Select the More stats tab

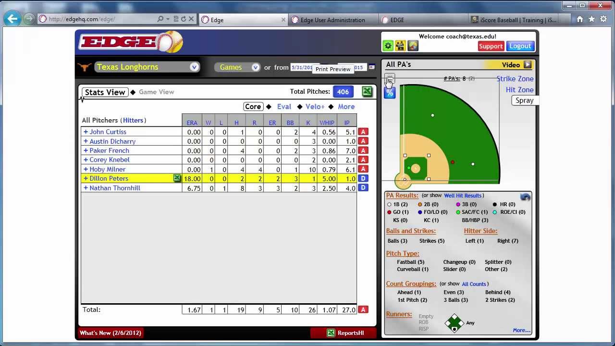click(x=346, y=107)
